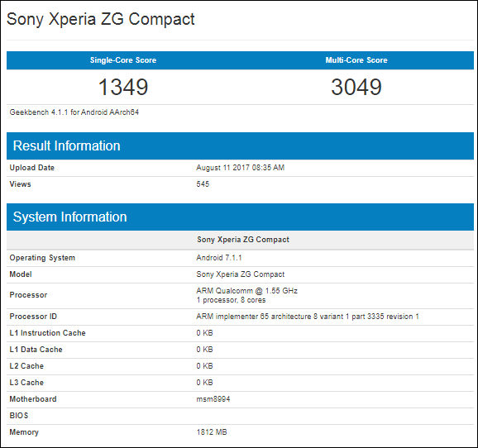Select the ARM implementer 65 architecture value
This screenshot has width=478, height=448.
point(308,317)
